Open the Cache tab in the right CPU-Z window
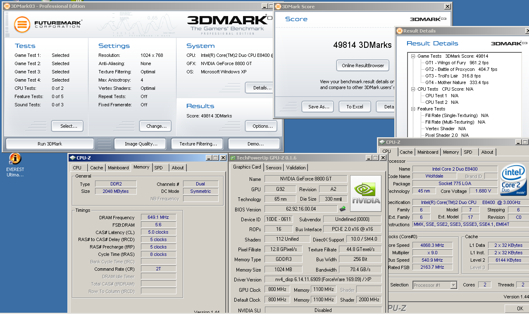Viewport: 529px width, 314px height. 406,152
